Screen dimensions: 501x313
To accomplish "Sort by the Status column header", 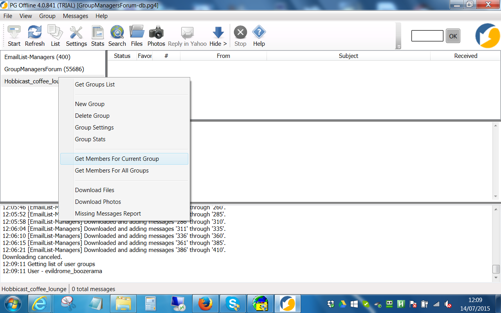I will (122, 56).
